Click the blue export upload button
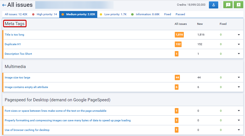The image size is (245, 136). [x=213, y=5]
